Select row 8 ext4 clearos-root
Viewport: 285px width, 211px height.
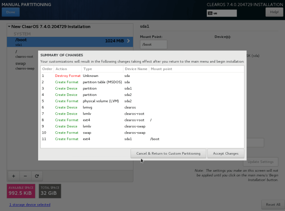tap(142, 120)
